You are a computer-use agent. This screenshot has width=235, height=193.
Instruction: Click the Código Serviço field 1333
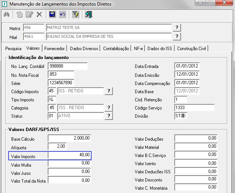(194, 108)
